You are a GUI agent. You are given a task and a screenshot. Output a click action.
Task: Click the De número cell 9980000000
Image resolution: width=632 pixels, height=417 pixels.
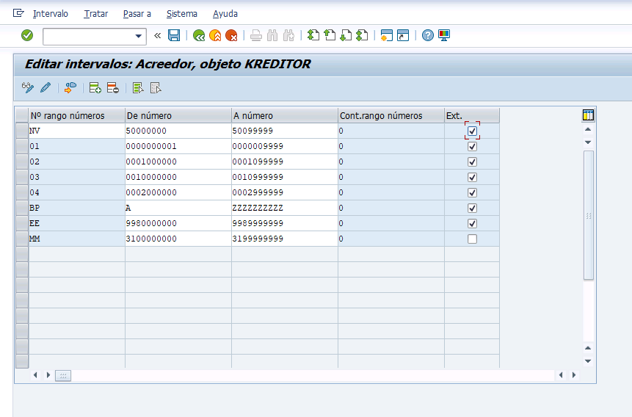click(x=178, y=223)
